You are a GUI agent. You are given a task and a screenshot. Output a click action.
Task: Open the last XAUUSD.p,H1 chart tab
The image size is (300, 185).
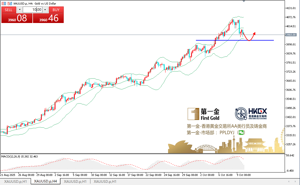click(x=105, y=181)
